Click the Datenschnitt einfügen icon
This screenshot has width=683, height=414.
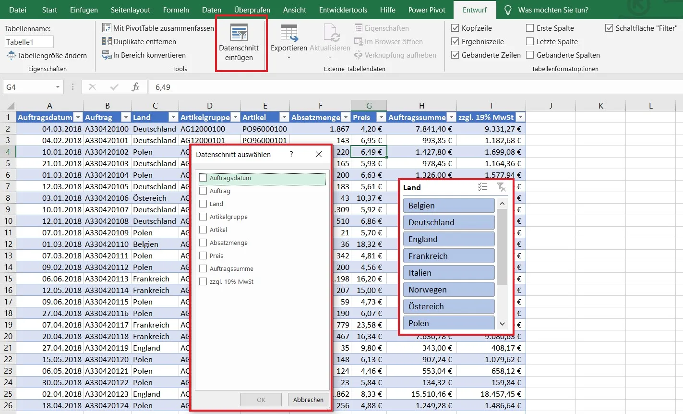[239, 33]
